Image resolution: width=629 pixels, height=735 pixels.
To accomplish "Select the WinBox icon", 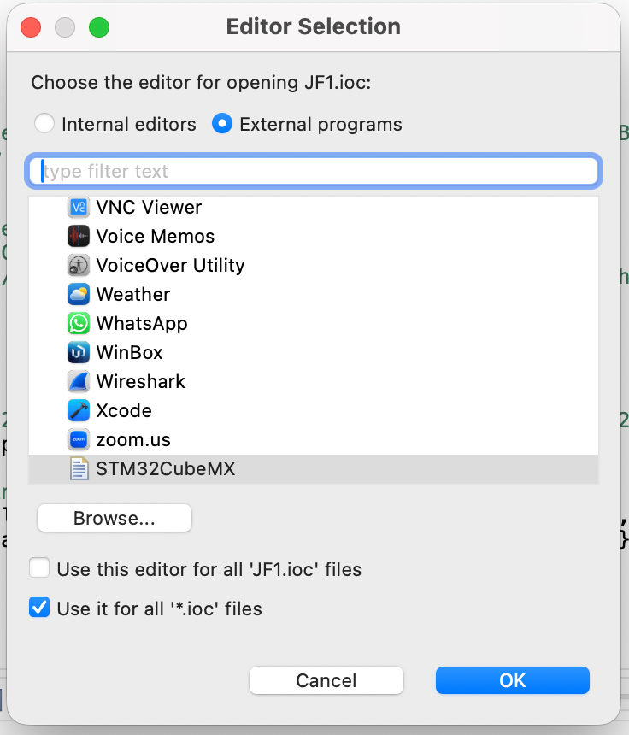I will point(79,352).
